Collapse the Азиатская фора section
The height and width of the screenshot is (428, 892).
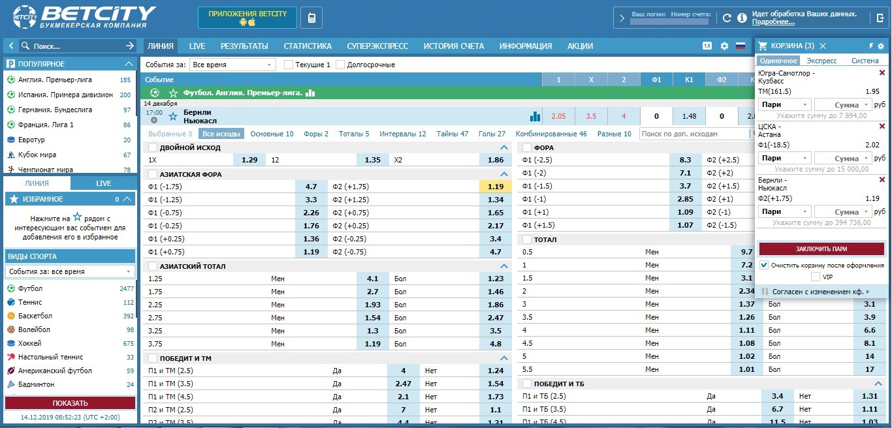(503, 175)
